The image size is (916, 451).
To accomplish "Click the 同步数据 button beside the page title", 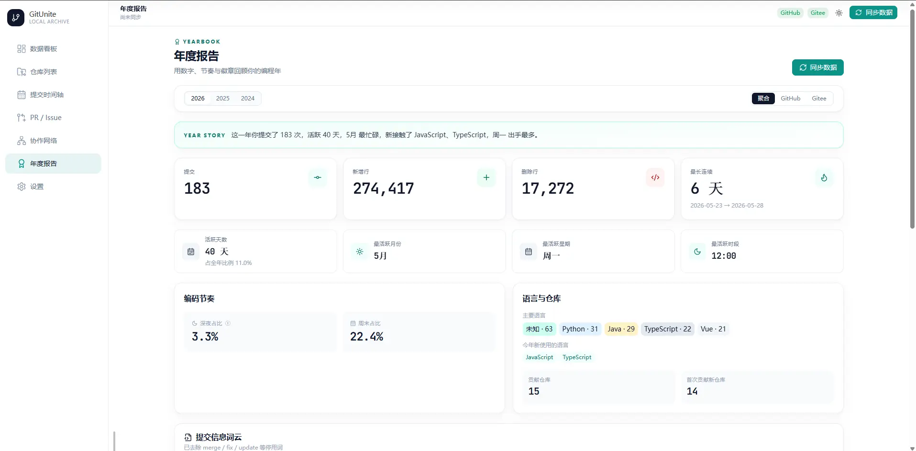I will [x=818, y=67].
